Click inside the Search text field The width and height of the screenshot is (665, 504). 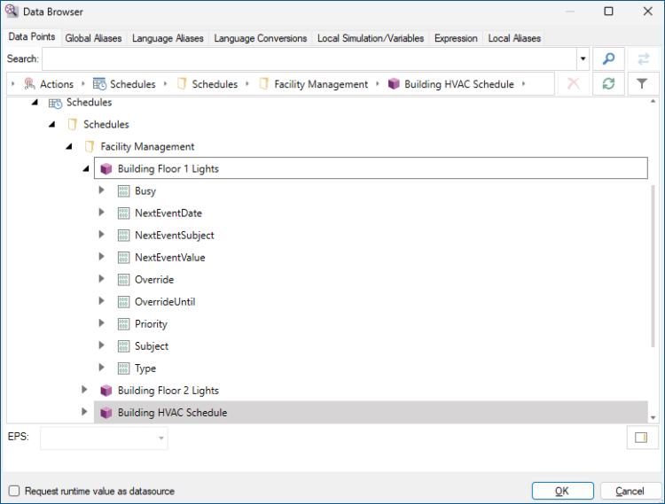pos(309,59)
